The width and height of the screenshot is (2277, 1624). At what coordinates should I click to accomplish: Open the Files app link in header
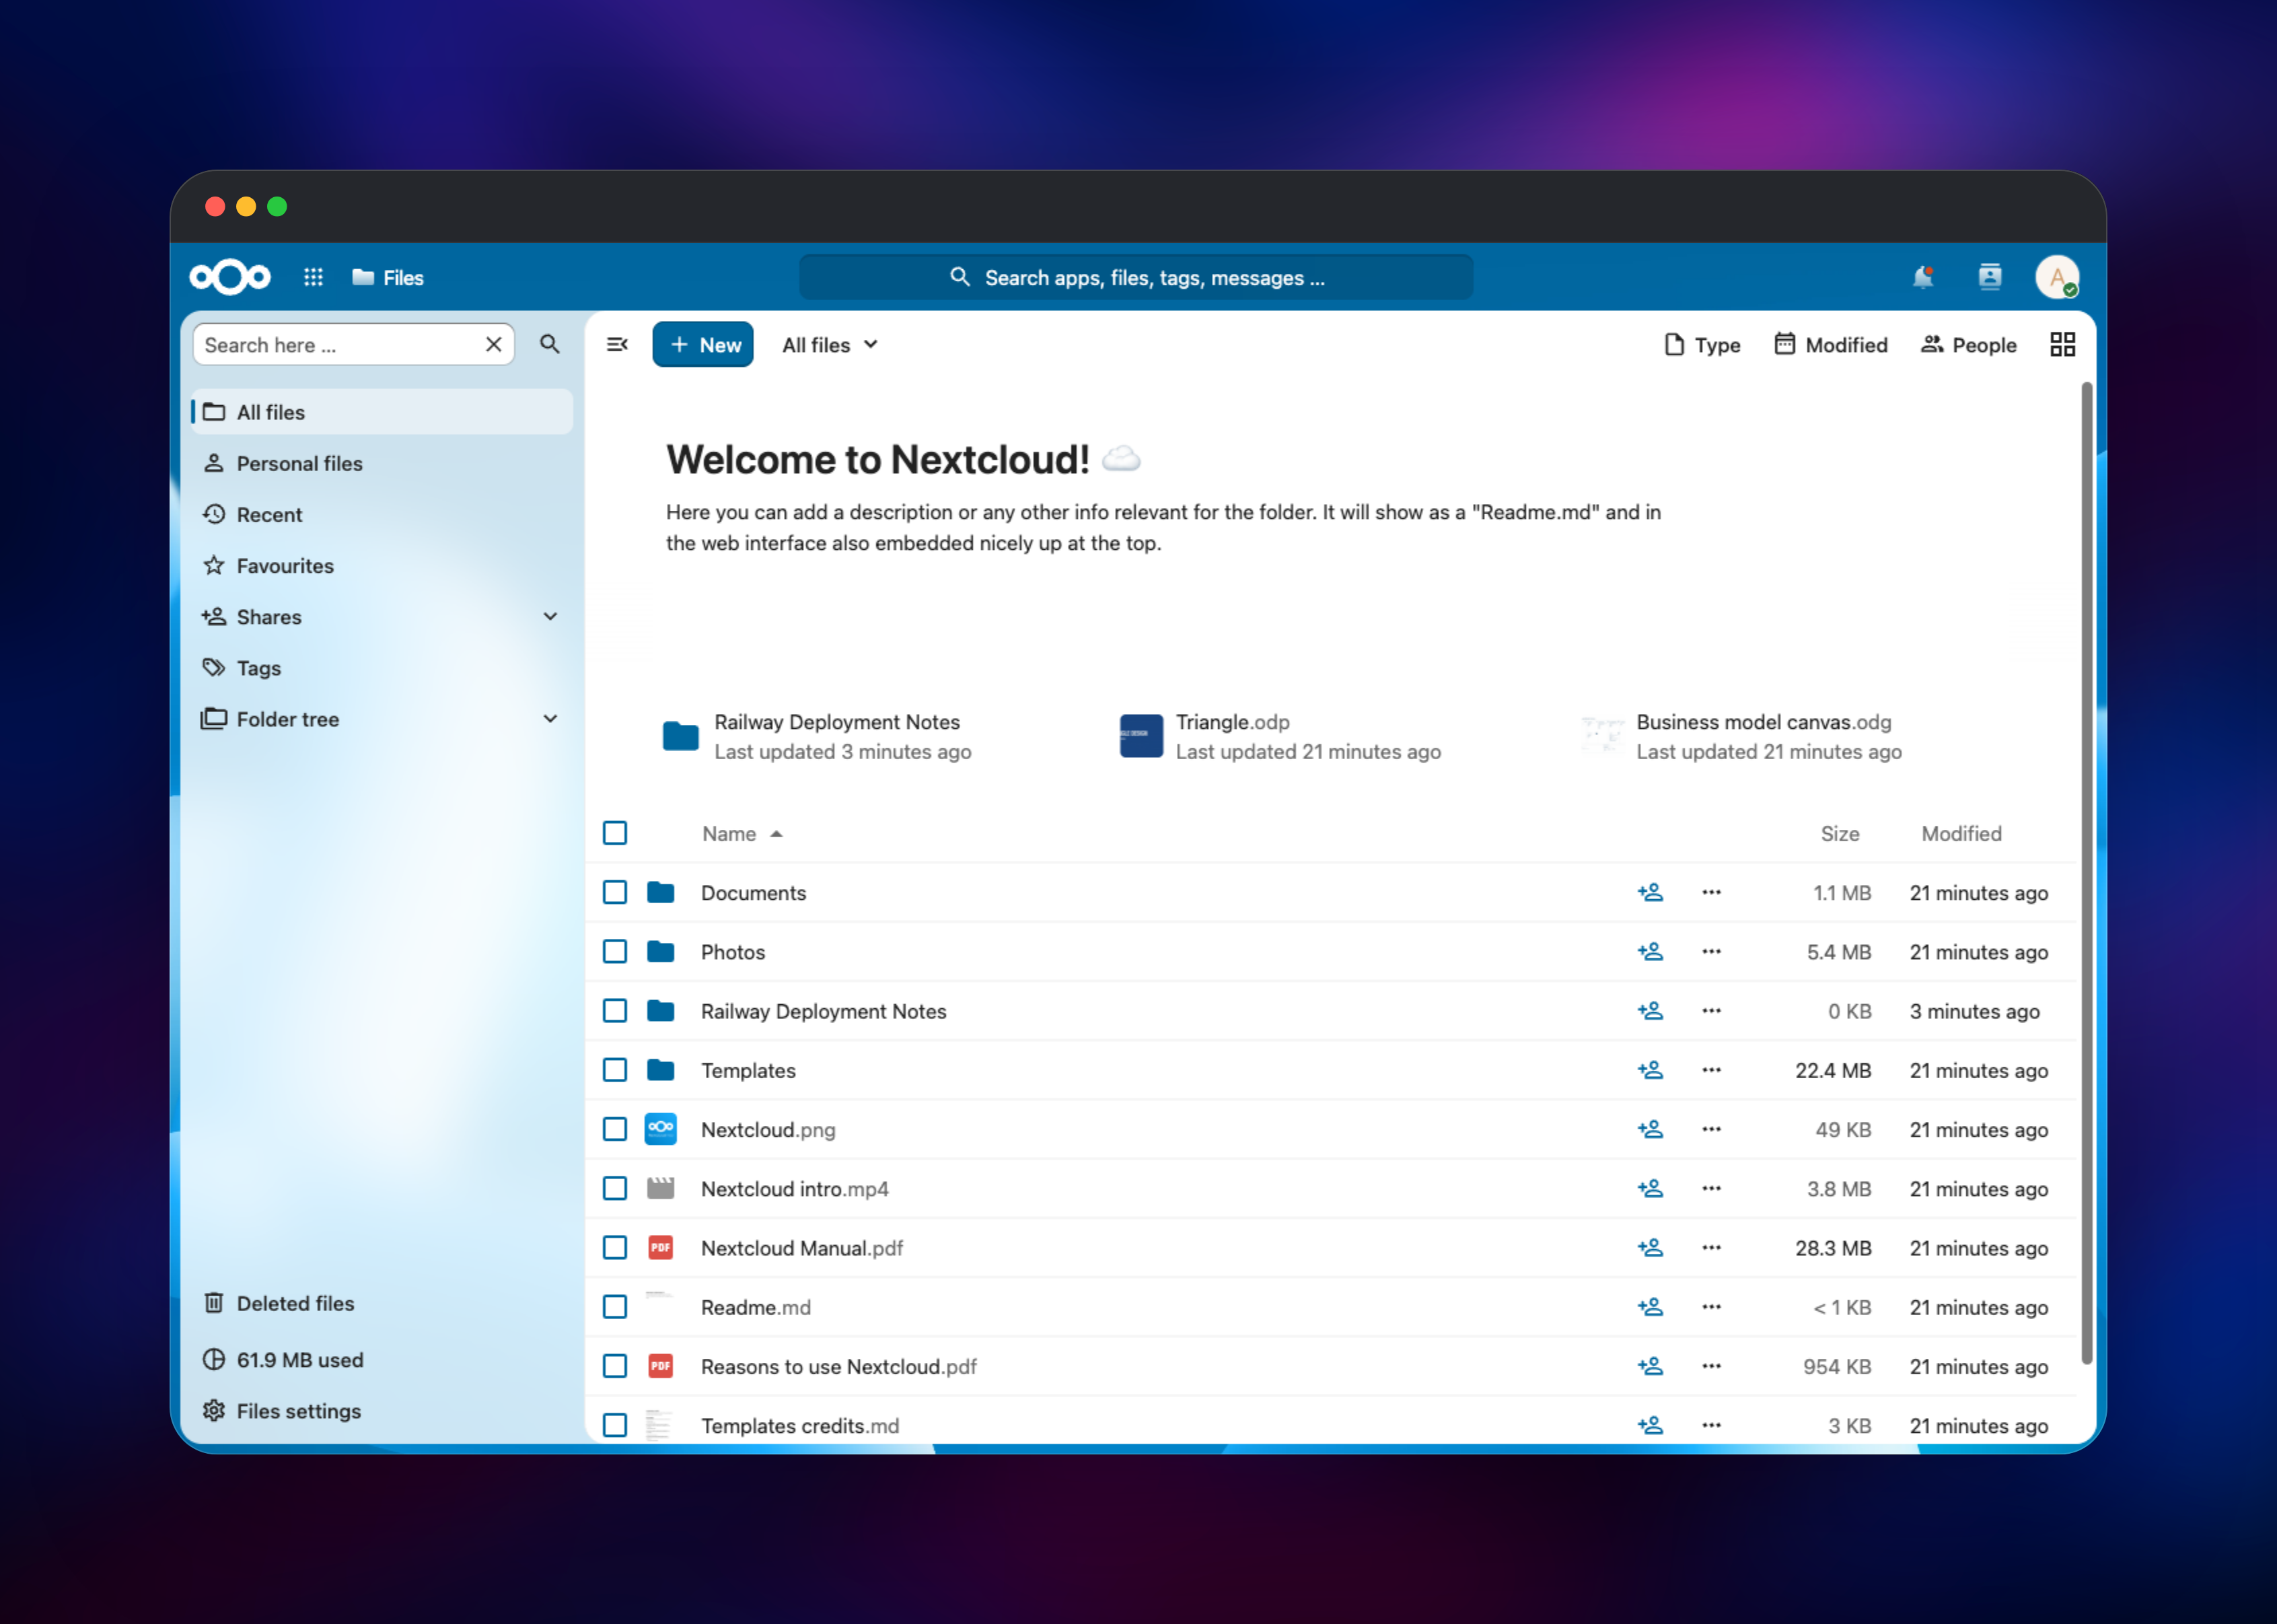(x=388, y=277)
